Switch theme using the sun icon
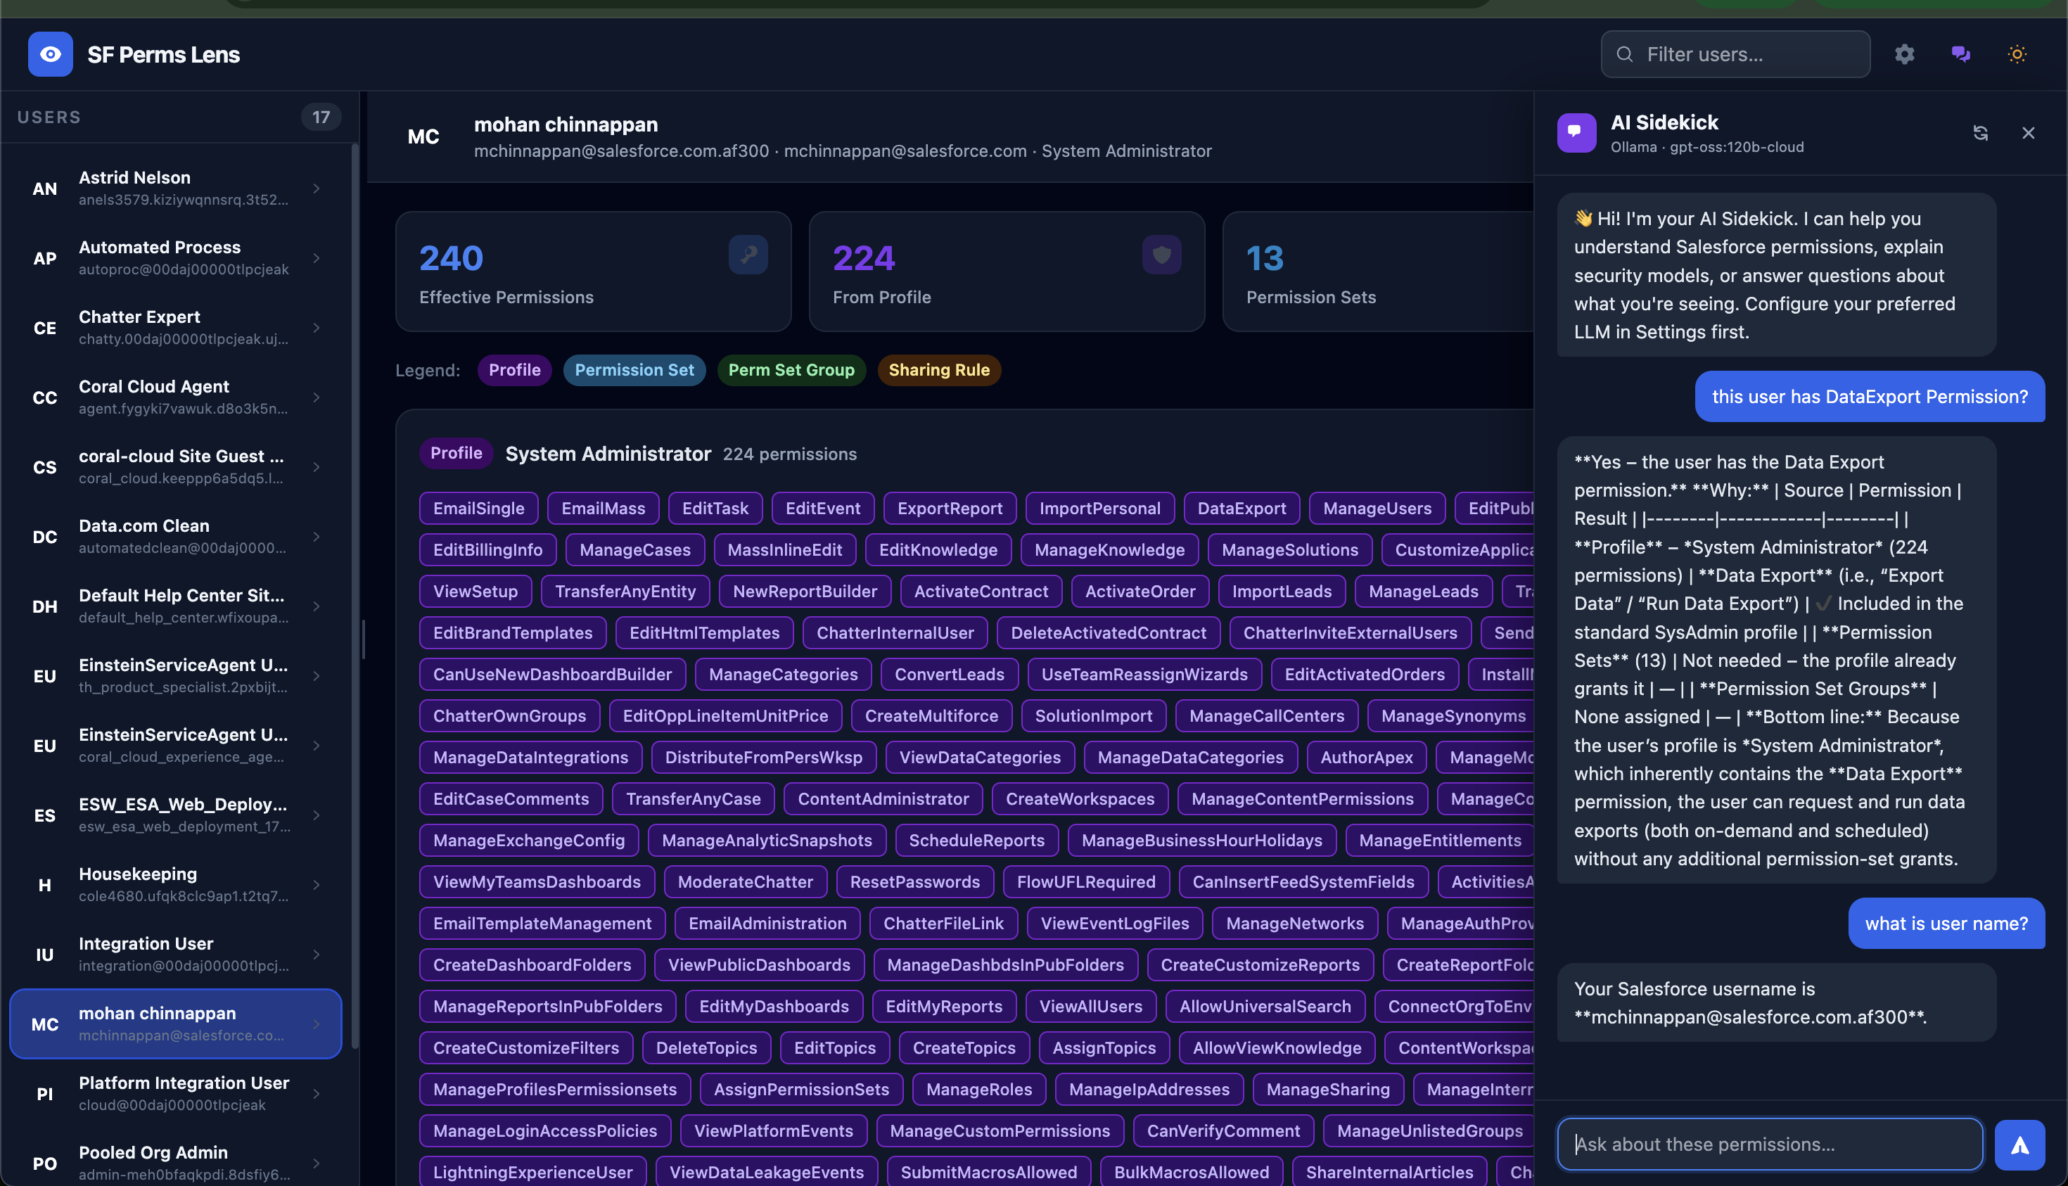 pos(2017,55)
